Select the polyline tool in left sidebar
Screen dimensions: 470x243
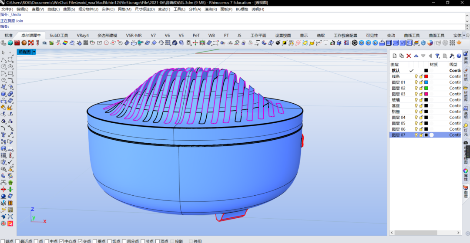click(3, 59)
